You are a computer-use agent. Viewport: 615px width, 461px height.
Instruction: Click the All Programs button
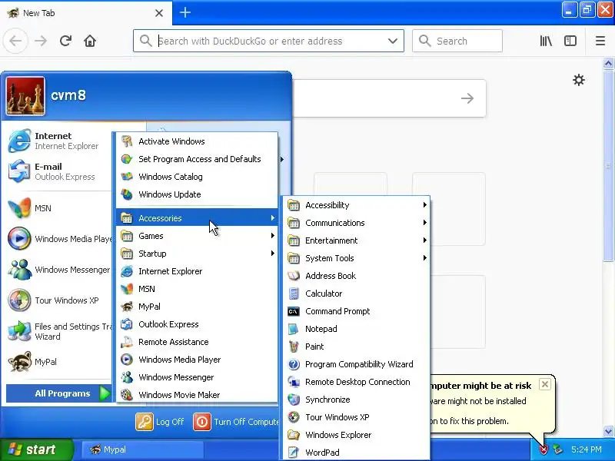coord(59,393)
